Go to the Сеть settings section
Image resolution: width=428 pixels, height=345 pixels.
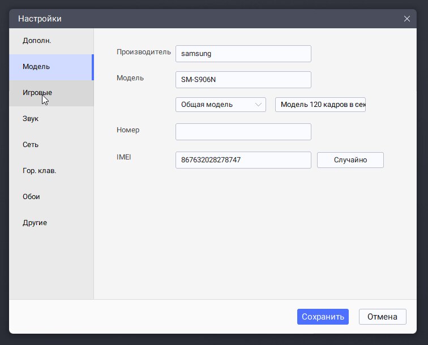point(52,145)
